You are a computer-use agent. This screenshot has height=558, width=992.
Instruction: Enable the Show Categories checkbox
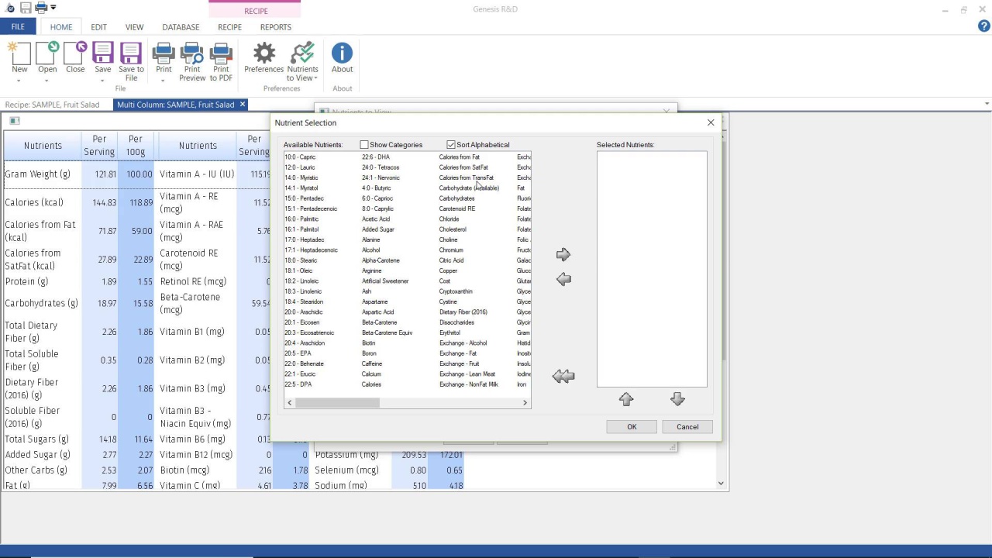pyautogui.click(x=363, y=144)
